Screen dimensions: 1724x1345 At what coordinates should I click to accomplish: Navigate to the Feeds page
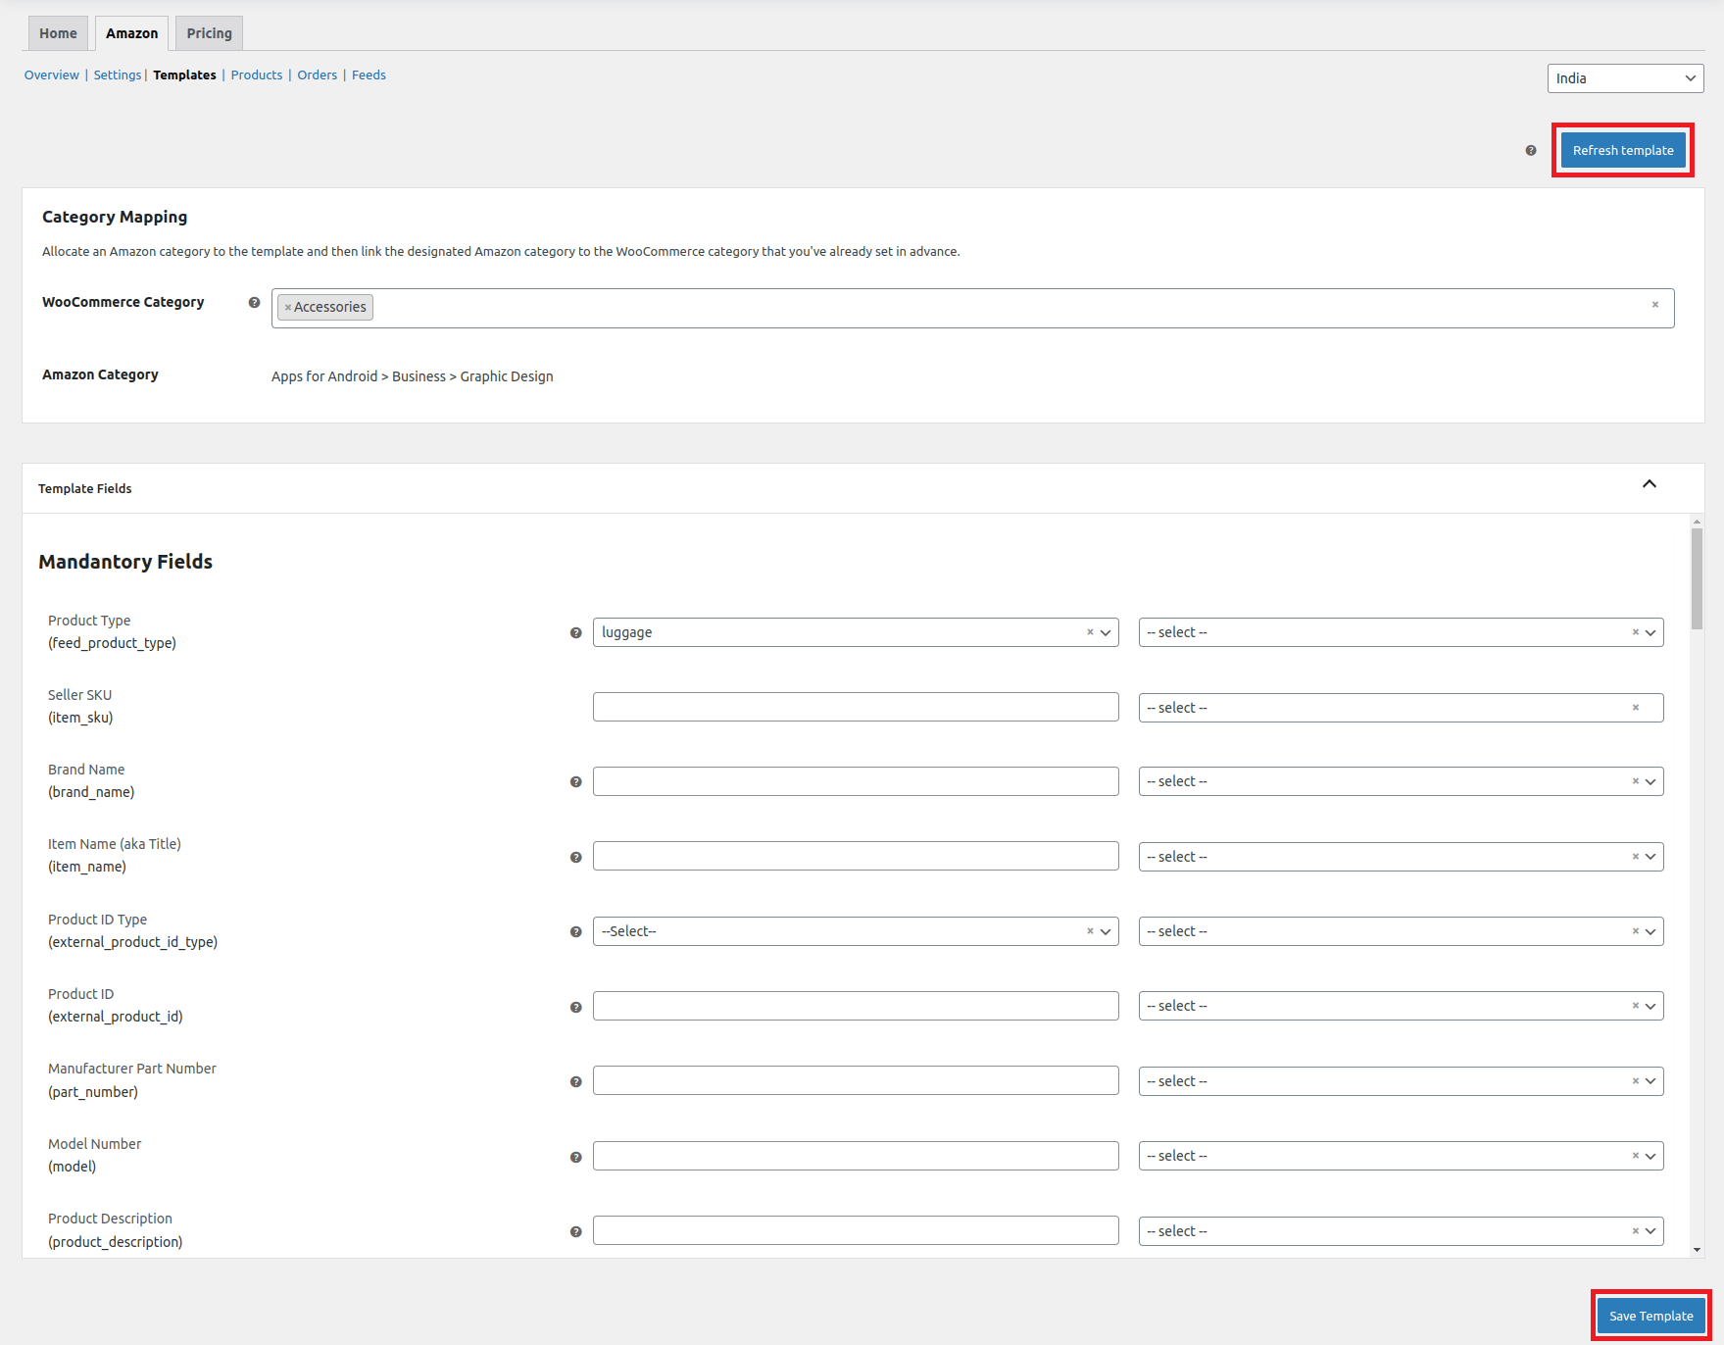click(369, 75)
